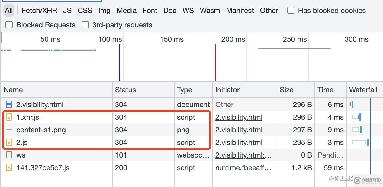Toggle the Blocked Requests checkbox
The height and width of the screenshot is (187, 383).
click(9, 25)
